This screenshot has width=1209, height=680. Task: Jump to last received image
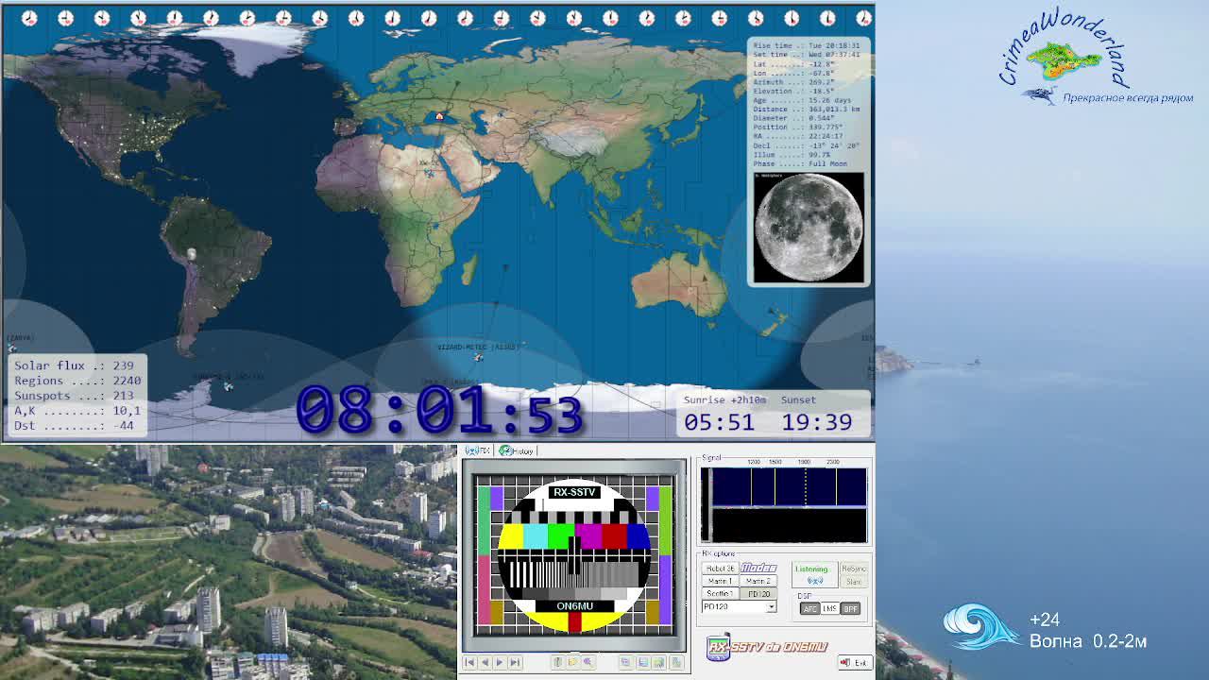(x=515, y=662)
